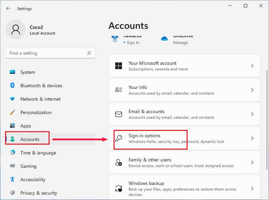Click the vertical scrollbar on right
Screen dimensions: 269x200
coord(267,120)
